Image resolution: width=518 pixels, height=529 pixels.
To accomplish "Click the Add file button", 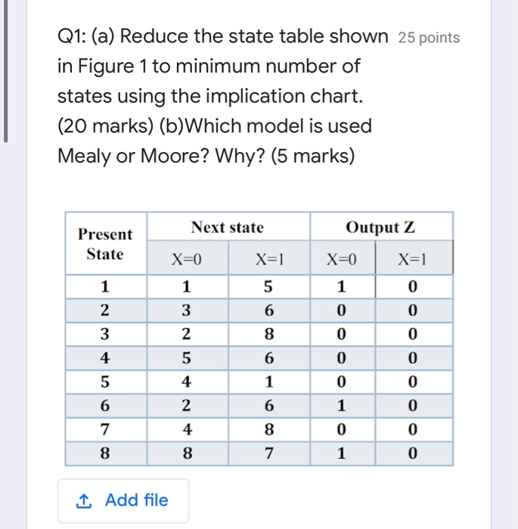I will (x=123, y=500).
